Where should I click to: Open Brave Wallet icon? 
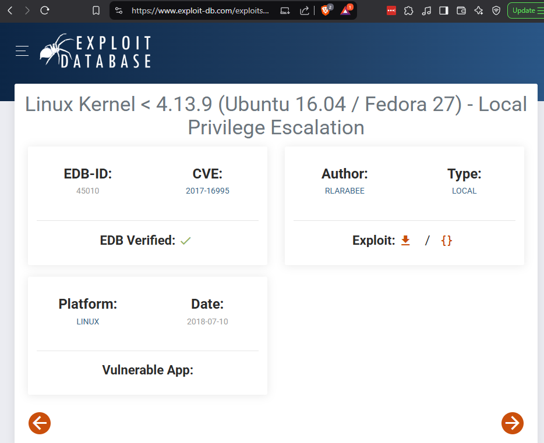(x=461, y=10)
